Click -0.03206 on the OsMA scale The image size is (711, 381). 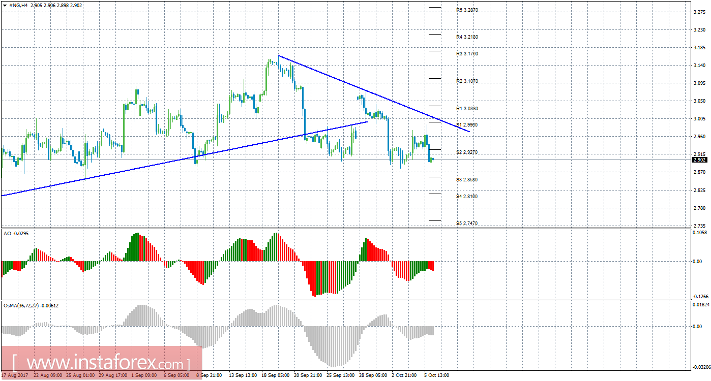(x=701, y=367)
